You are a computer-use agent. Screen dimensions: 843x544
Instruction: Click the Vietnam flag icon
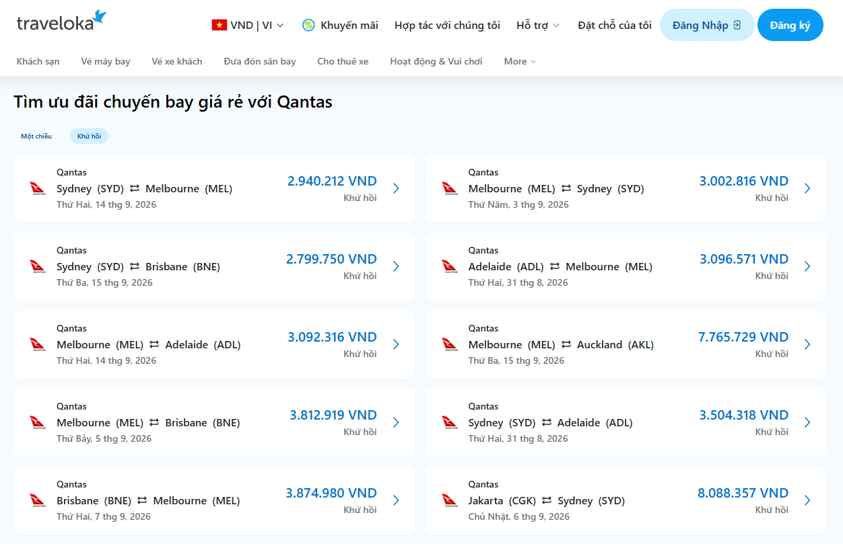tap(220, 26)
